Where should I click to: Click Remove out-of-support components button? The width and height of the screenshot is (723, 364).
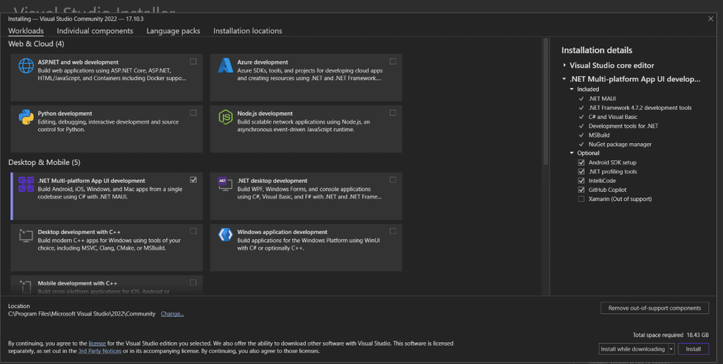click(x=655, y=308)
